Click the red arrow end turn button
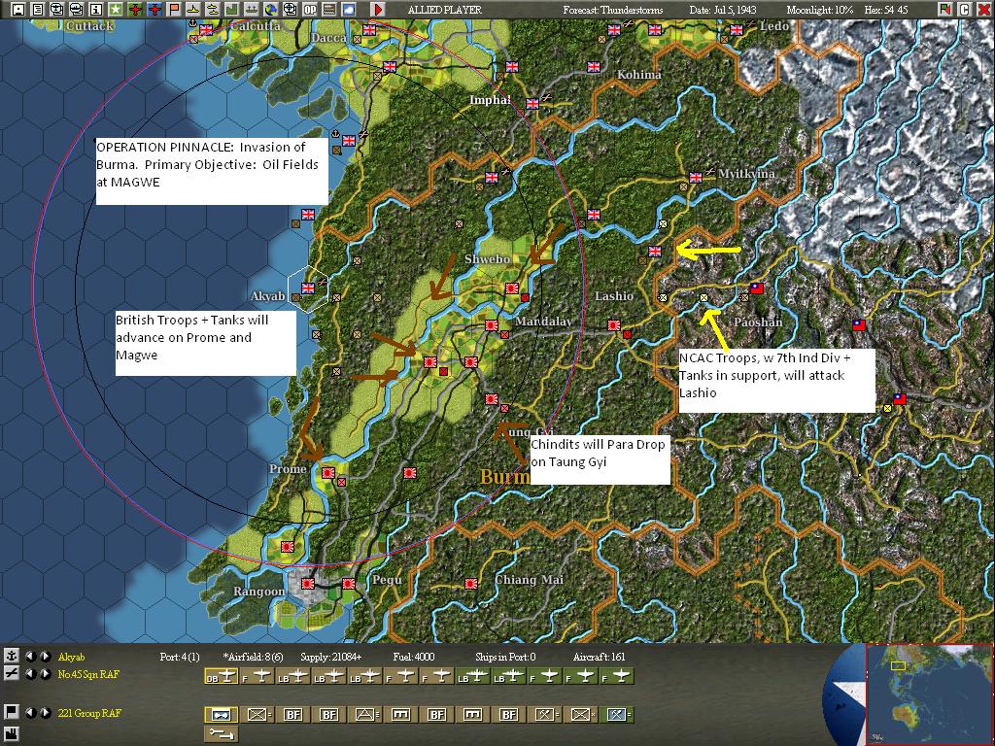Viewport: 995px width, 746px height. pos(378,10)
